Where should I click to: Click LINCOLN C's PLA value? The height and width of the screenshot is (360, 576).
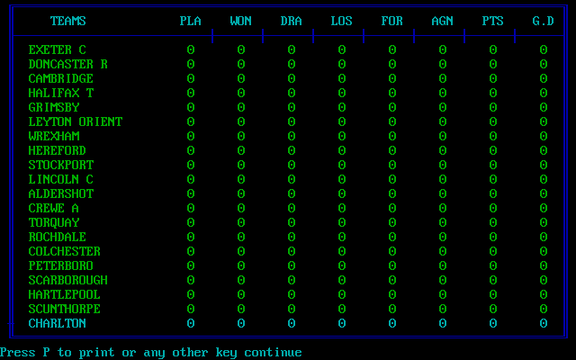[x=190, y=179]
